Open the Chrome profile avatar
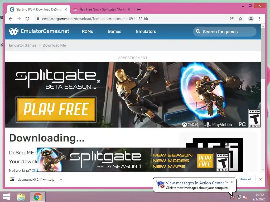Viewport: 270px width, 202px height. click(x=251, y=19)
